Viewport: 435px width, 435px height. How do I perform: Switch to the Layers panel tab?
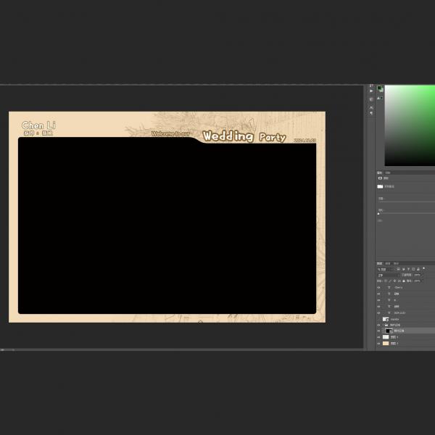379,263
